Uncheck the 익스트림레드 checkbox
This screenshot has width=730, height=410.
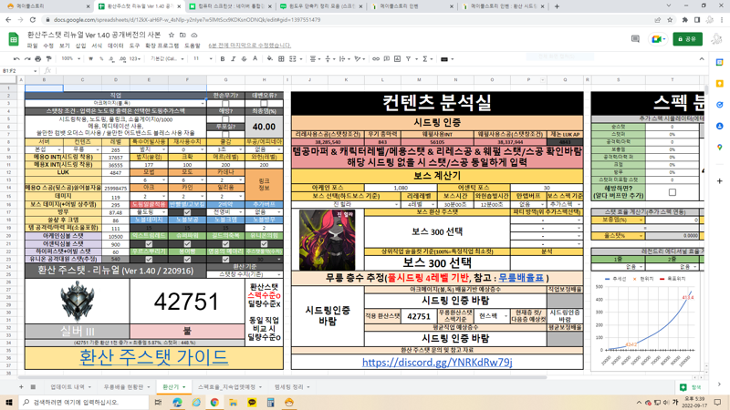(x=149, y=243)
